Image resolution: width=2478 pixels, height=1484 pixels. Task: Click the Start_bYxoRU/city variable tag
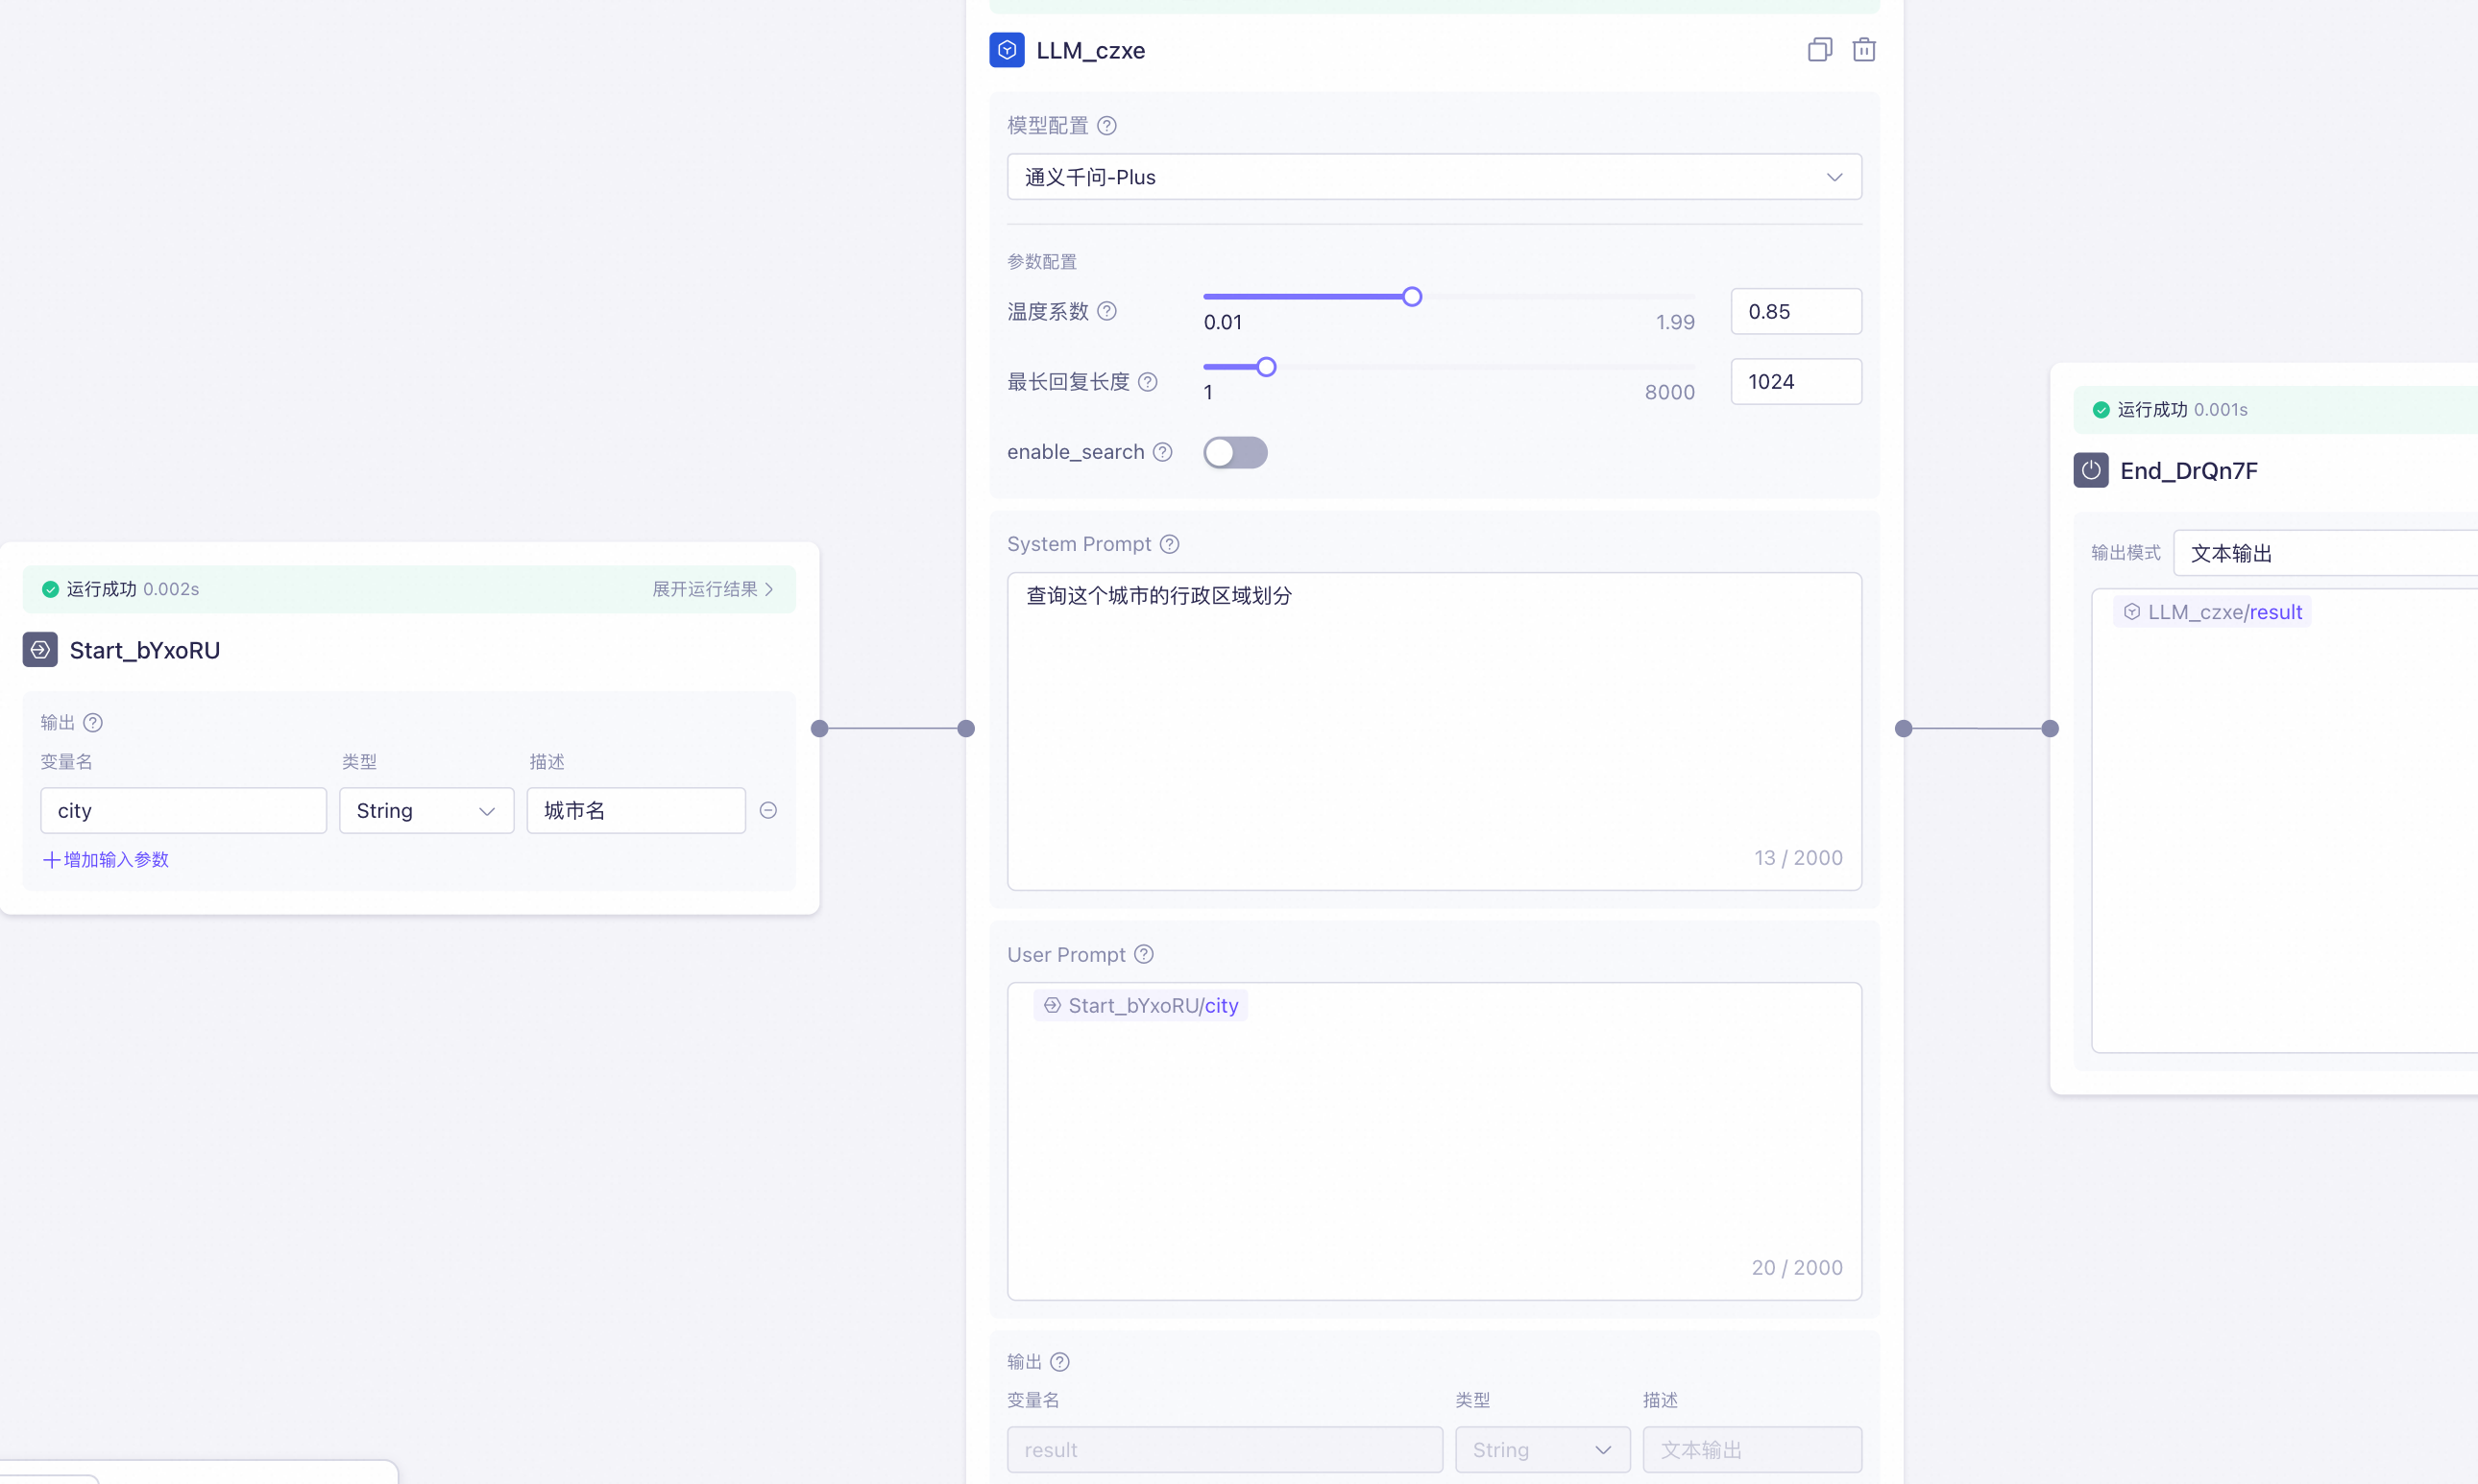1140,1005
